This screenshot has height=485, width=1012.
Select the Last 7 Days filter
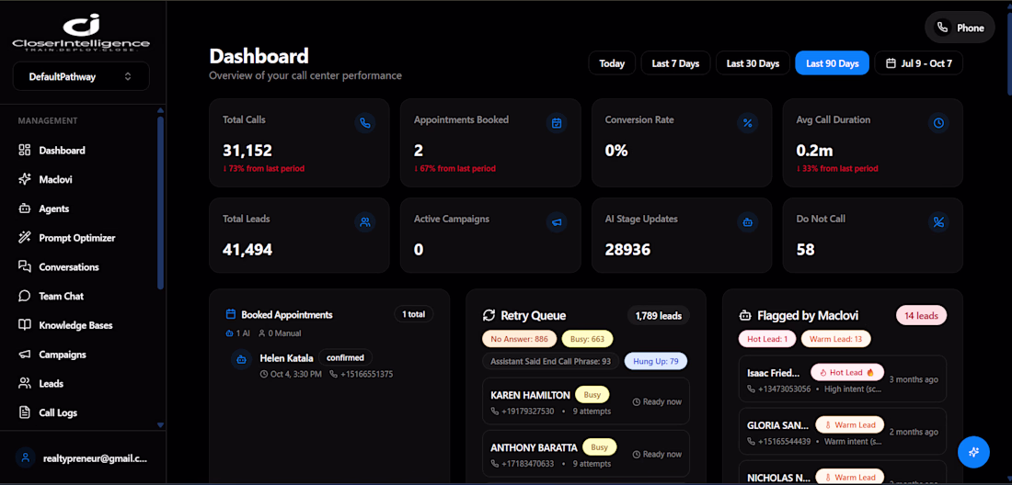pyautogui.click(x=676, y=63)
